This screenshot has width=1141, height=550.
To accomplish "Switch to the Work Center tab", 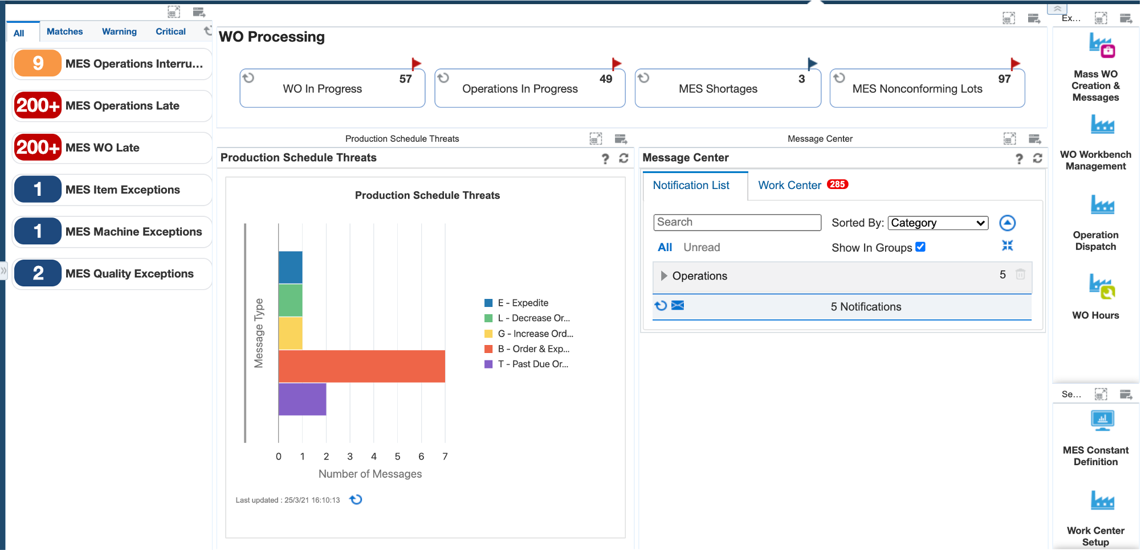I will 789,185.
